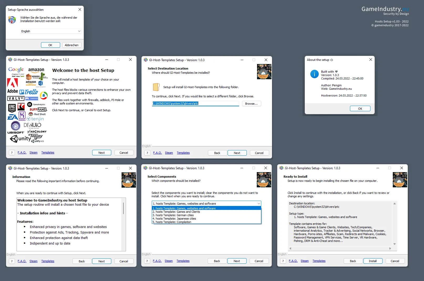The image size is (424, 281).
Task: Click Cancel in Select Destination Location window
Action: pos(259,153)
